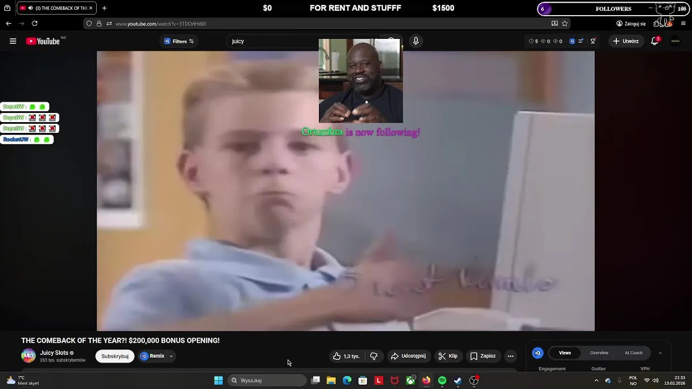This screenshot has height=389, width=692.
Task: Close the "THE COMEBACK OF THE" browser tab
Action: click(x=91, y=8)
